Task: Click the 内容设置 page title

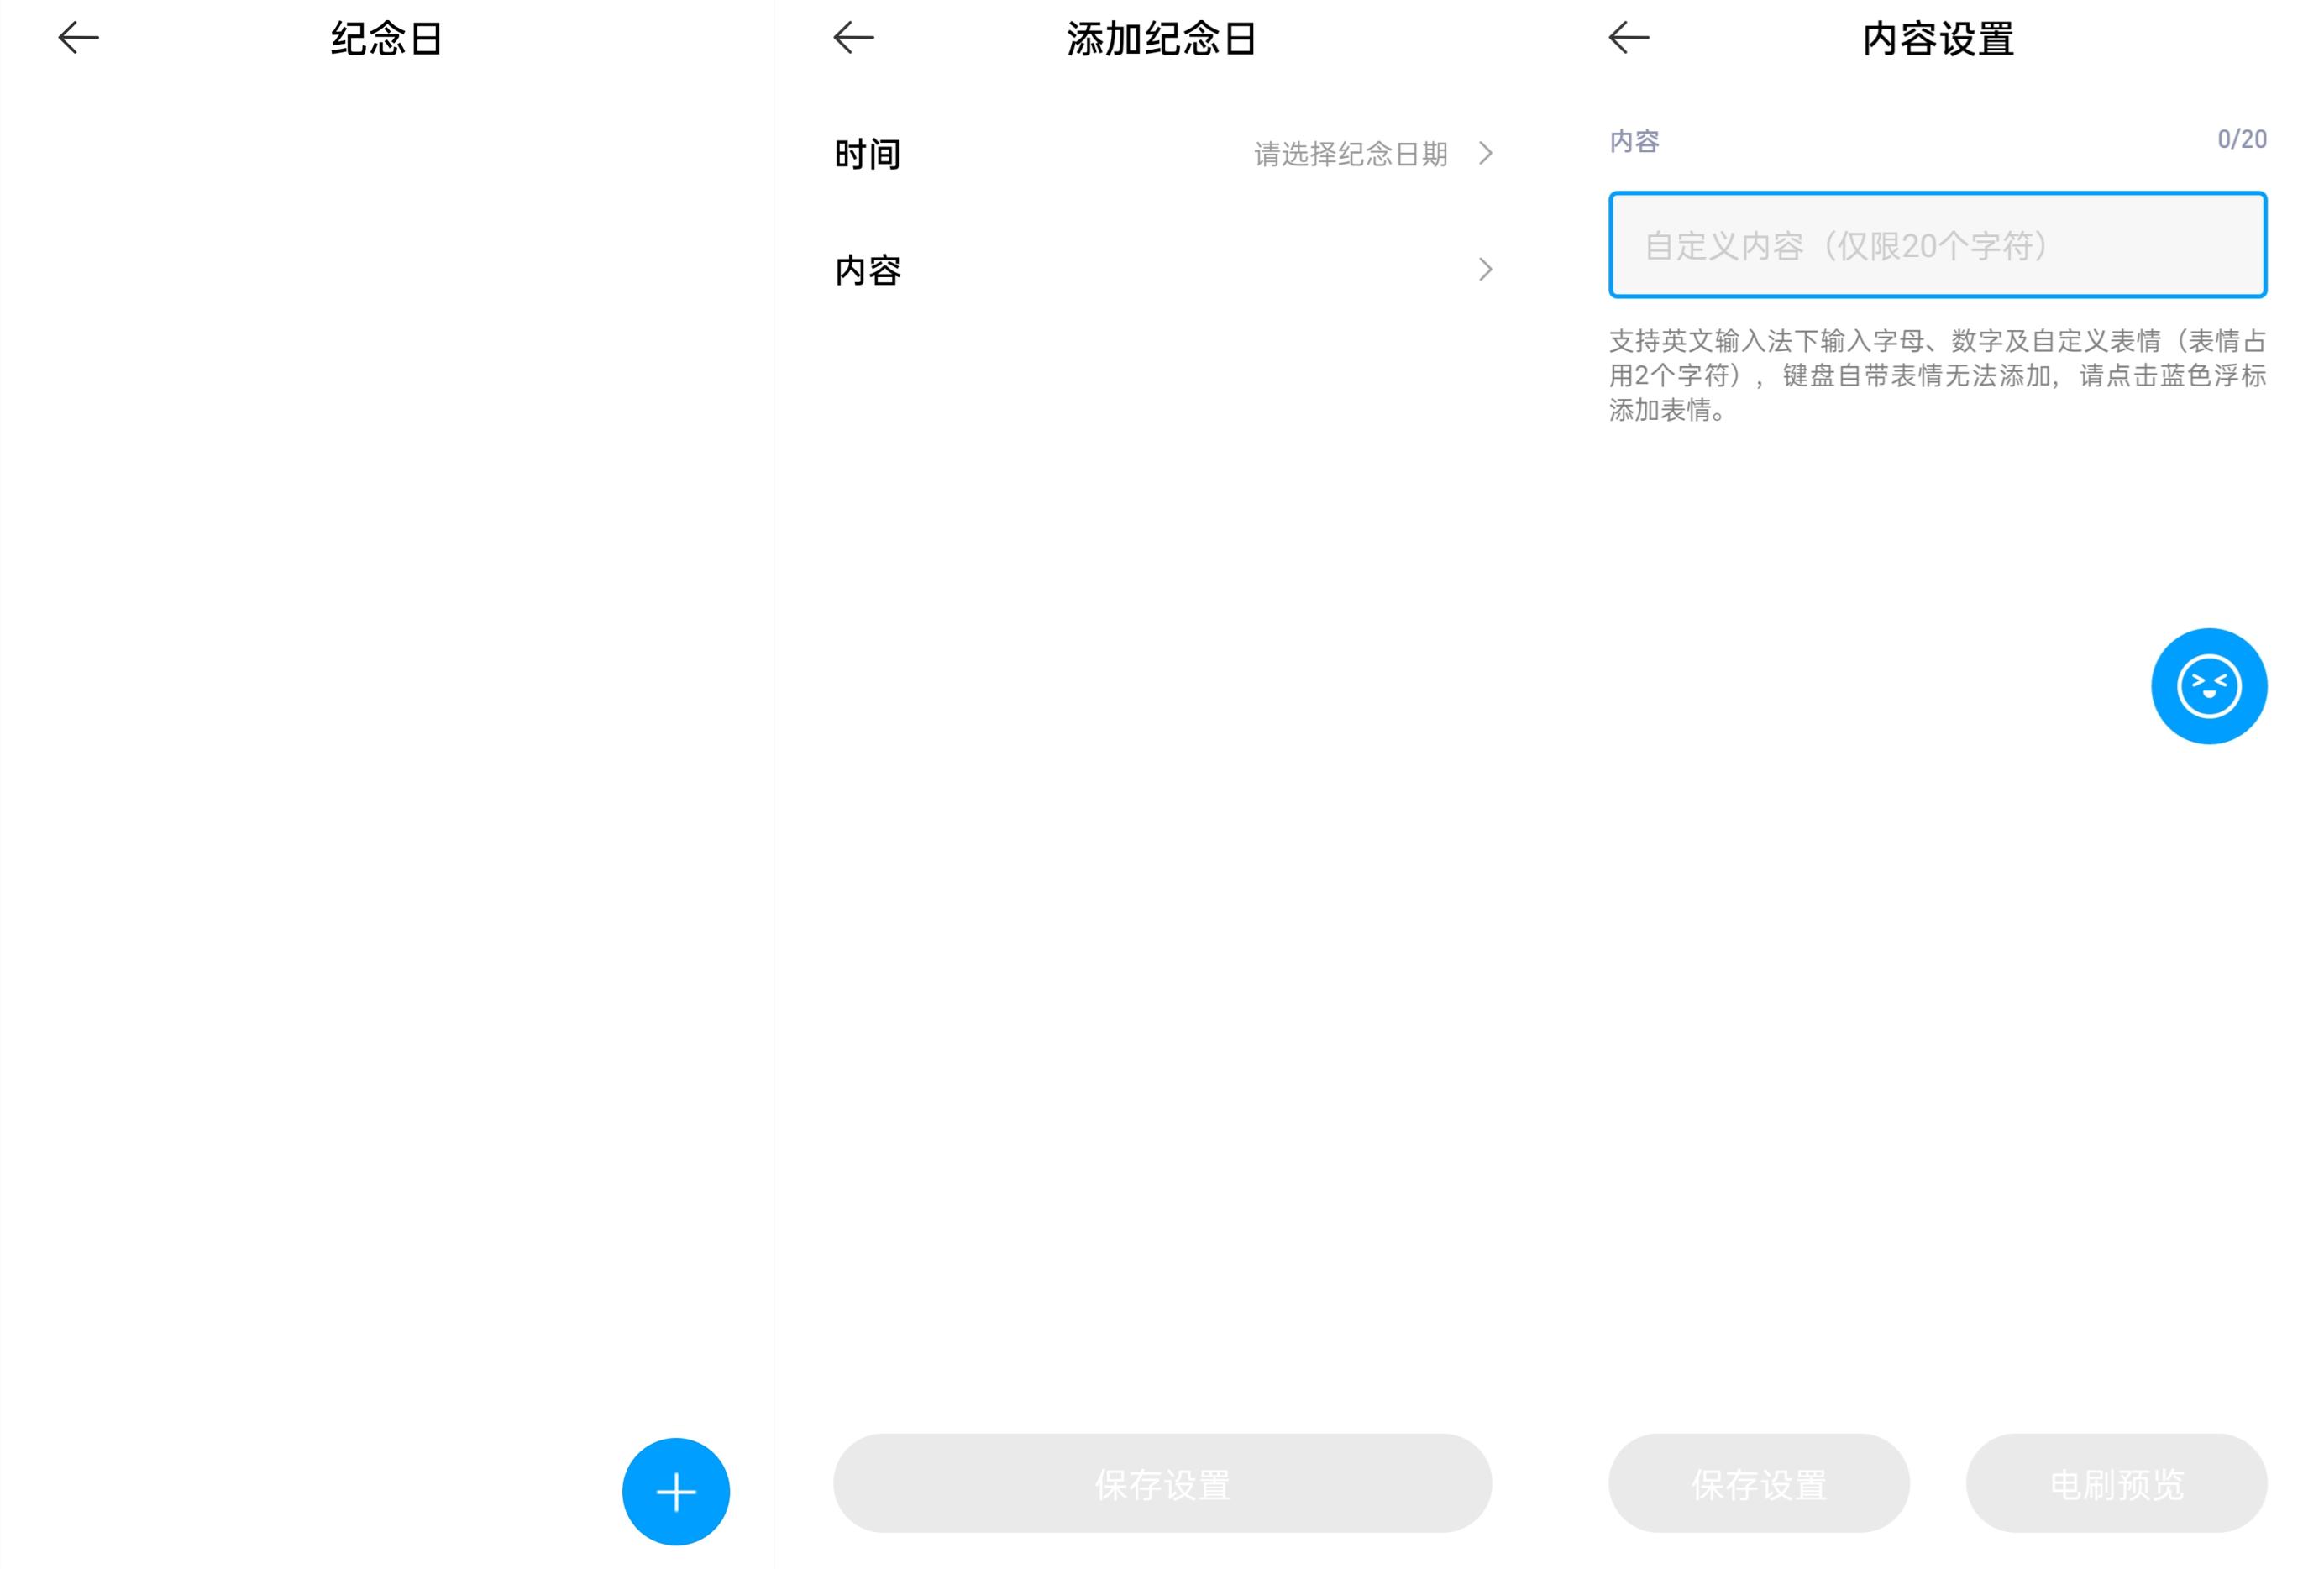Action: [1937, 39]
